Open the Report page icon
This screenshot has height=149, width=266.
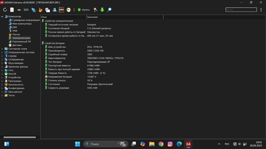click(12, 10)
